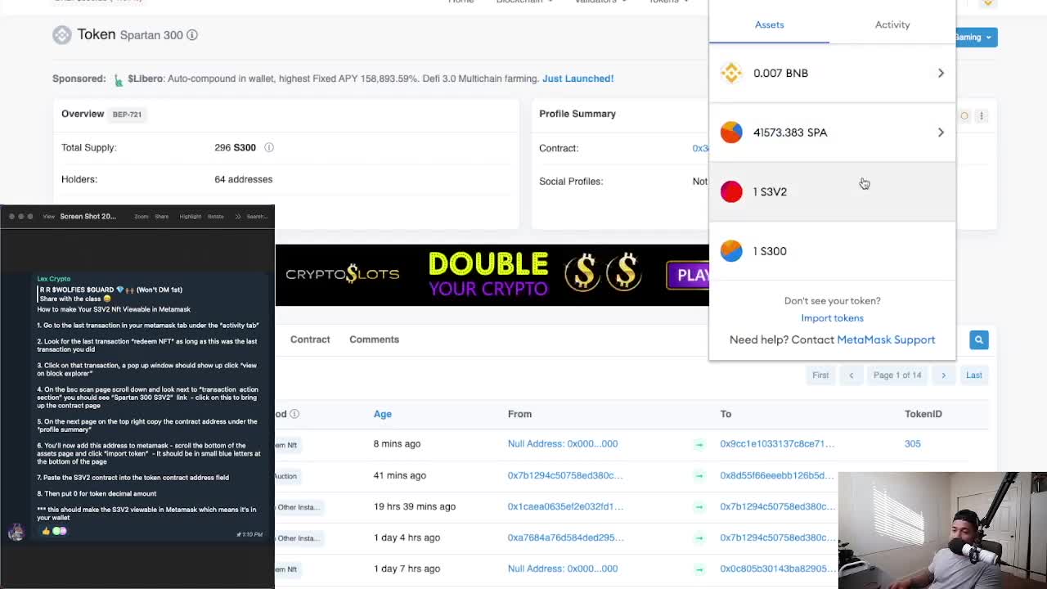Click the Last page button
The width and height of the screenshot is (1047, 589).
[x=973, y=375]
